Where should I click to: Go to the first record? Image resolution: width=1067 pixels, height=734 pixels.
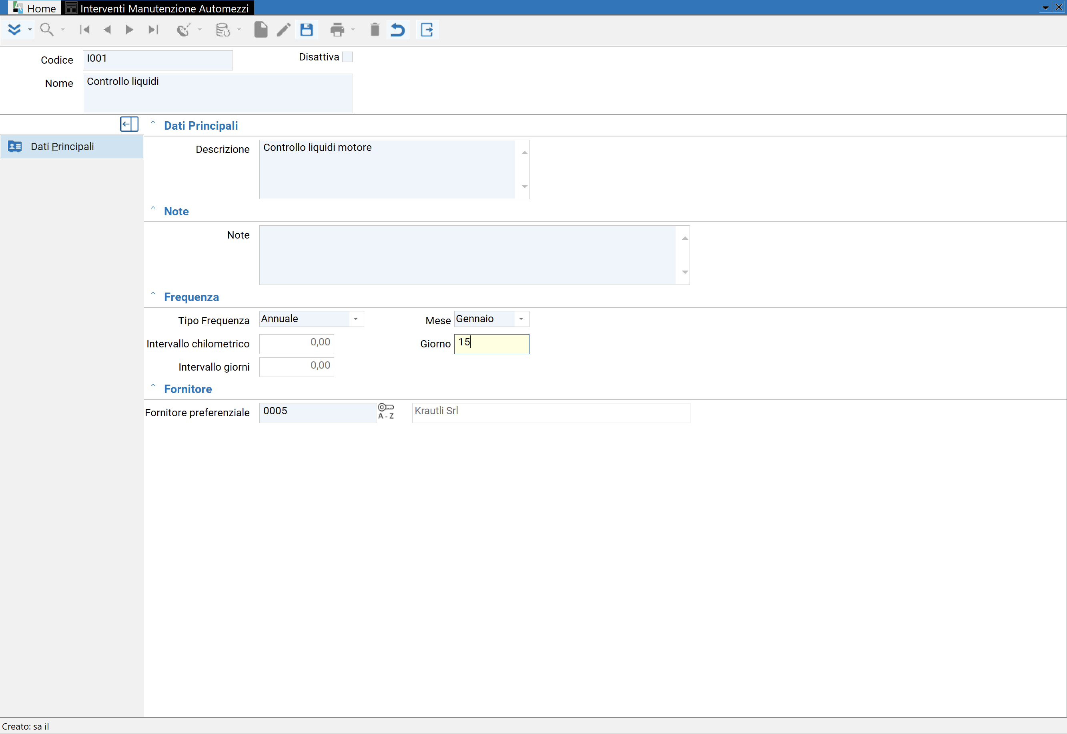tap(84, 30)
